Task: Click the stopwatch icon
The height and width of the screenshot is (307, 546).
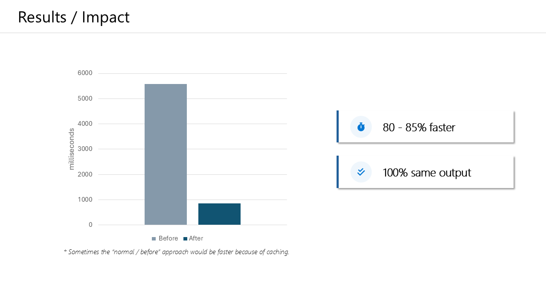Action: [361, 127]
